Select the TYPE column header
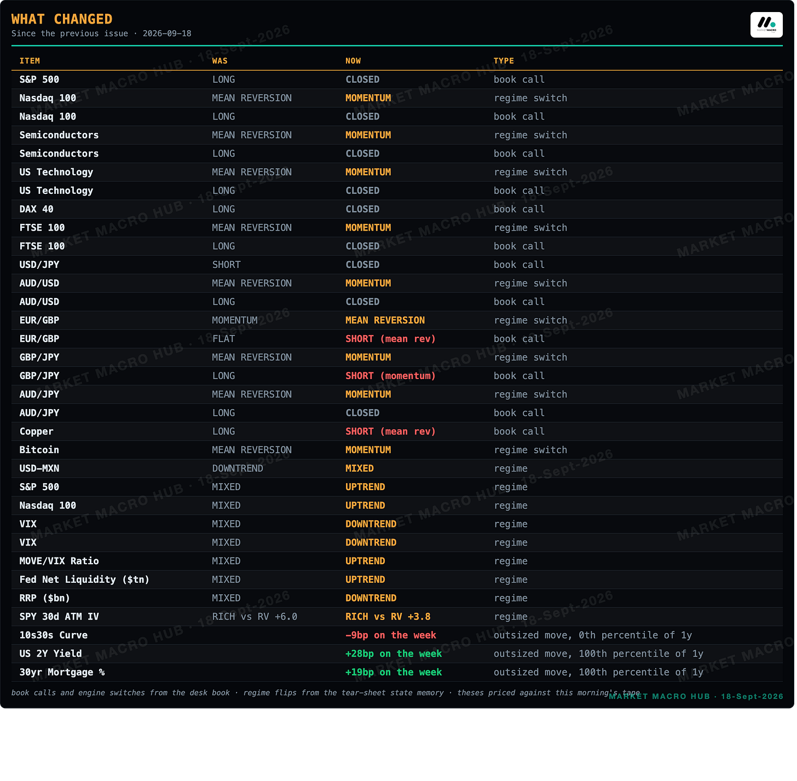The image size is (797, 781). coord(504,61)
